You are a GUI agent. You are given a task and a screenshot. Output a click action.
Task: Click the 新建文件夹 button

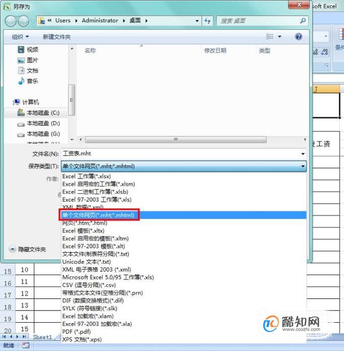point(56,37)
